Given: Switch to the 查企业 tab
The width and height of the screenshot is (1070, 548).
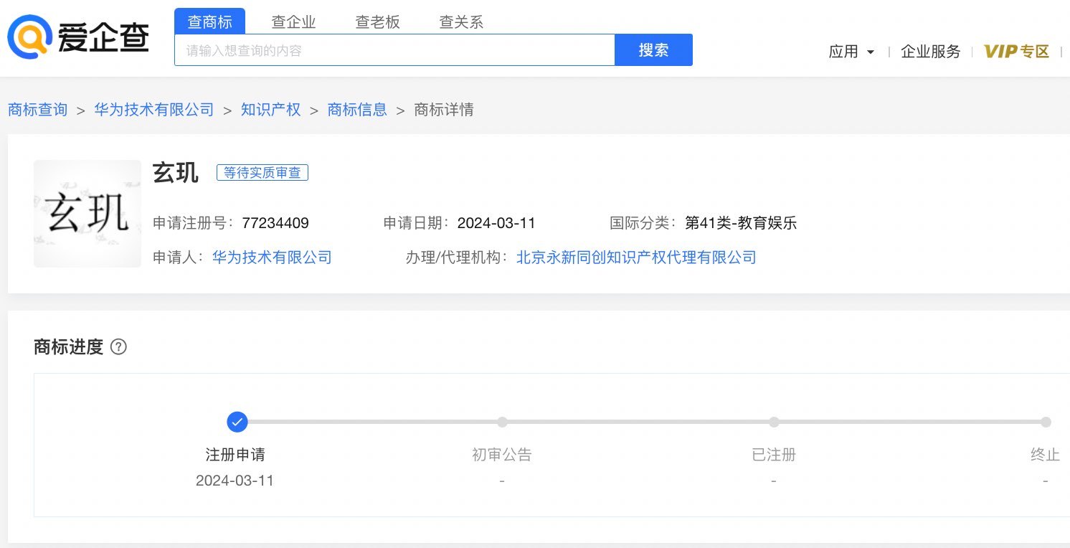Looking at the screenshot, I should [x=293, y=22].
